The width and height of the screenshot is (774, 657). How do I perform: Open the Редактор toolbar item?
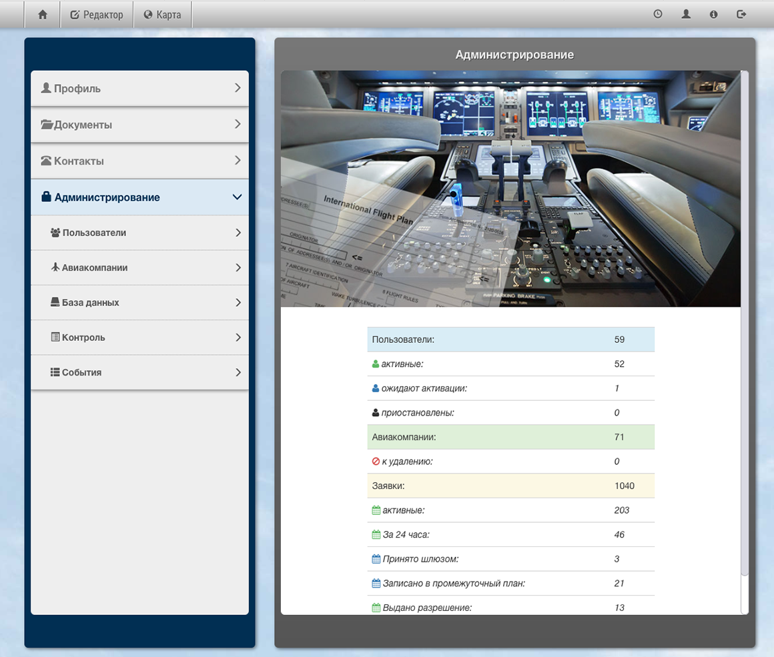97,15
